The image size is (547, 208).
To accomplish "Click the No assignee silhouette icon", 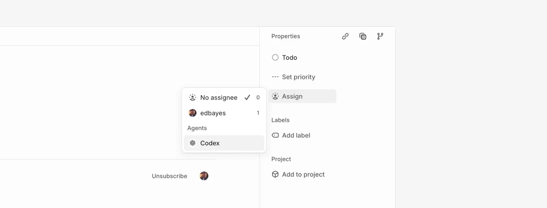I will (192, 97).
